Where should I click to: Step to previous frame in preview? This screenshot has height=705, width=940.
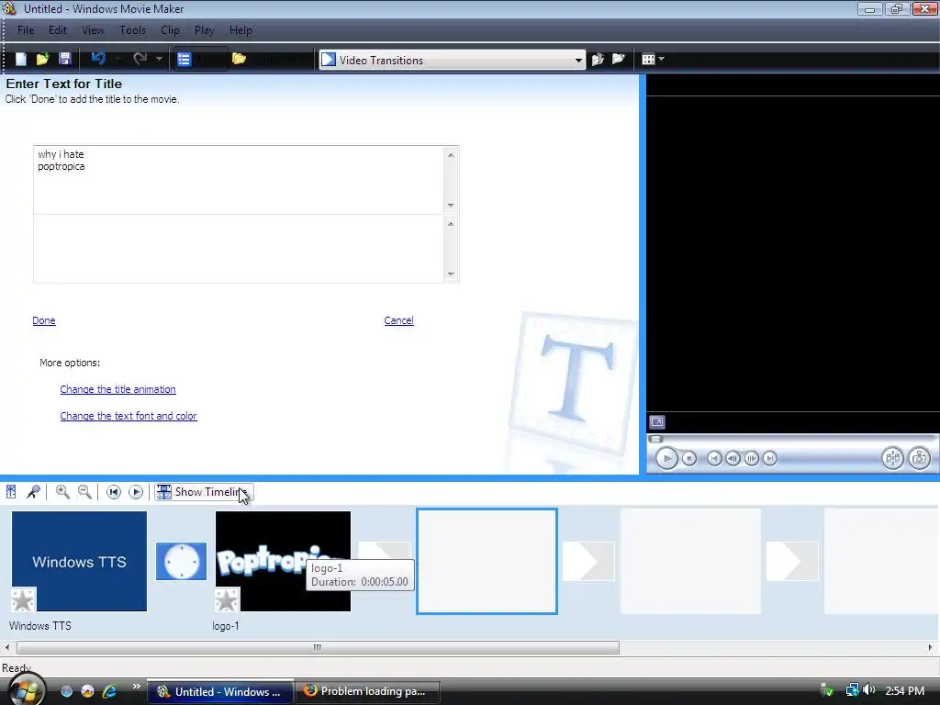tap(733, 459)
